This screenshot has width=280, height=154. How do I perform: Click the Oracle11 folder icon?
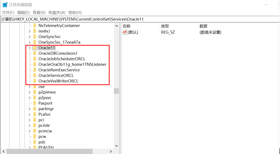(x=35, y=48)
